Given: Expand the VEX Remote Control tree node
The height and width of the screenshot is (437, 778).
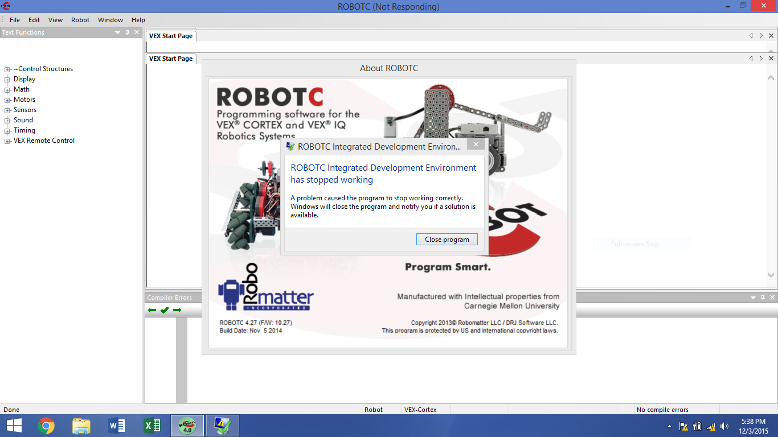Looking at the screenshot, I should click(7, 141).
